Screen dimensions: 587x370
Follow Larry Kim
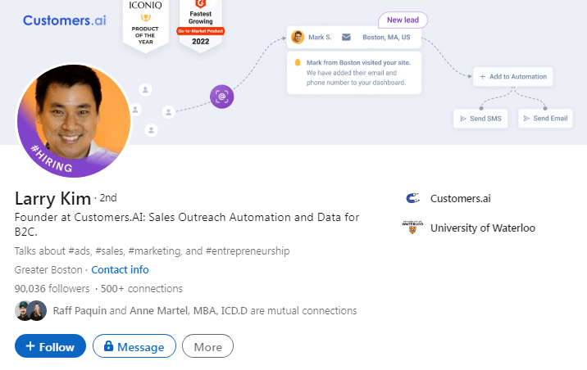[x=50, y=347]
